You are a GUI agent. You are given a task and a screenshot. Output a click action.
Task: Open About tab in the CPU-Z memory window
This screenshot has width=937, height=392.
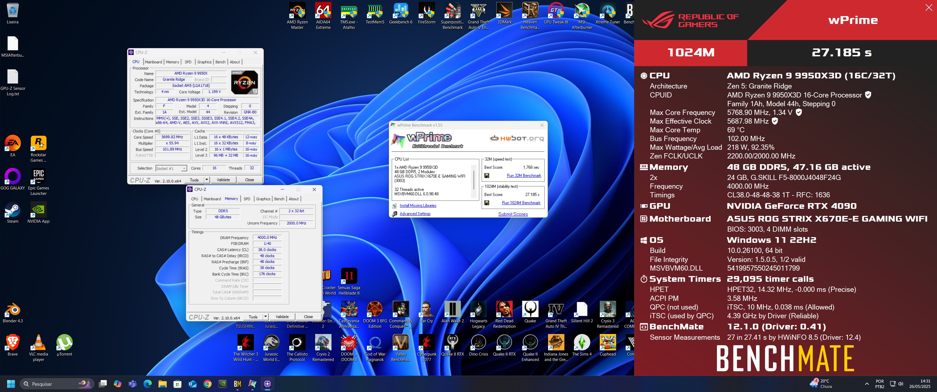[294, 199]
